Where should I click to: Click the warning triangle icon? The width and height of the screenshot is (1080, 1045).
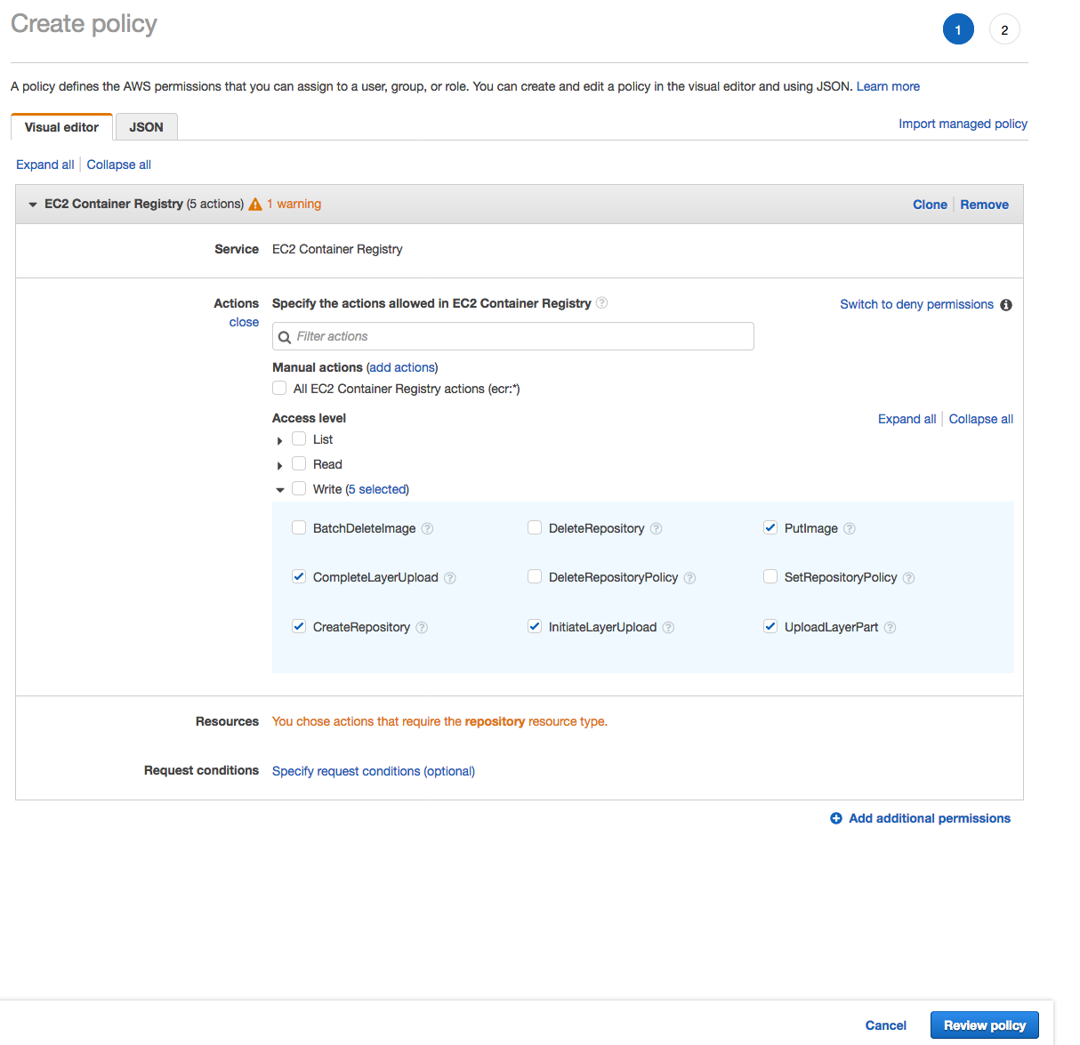[x=255, y=204]
